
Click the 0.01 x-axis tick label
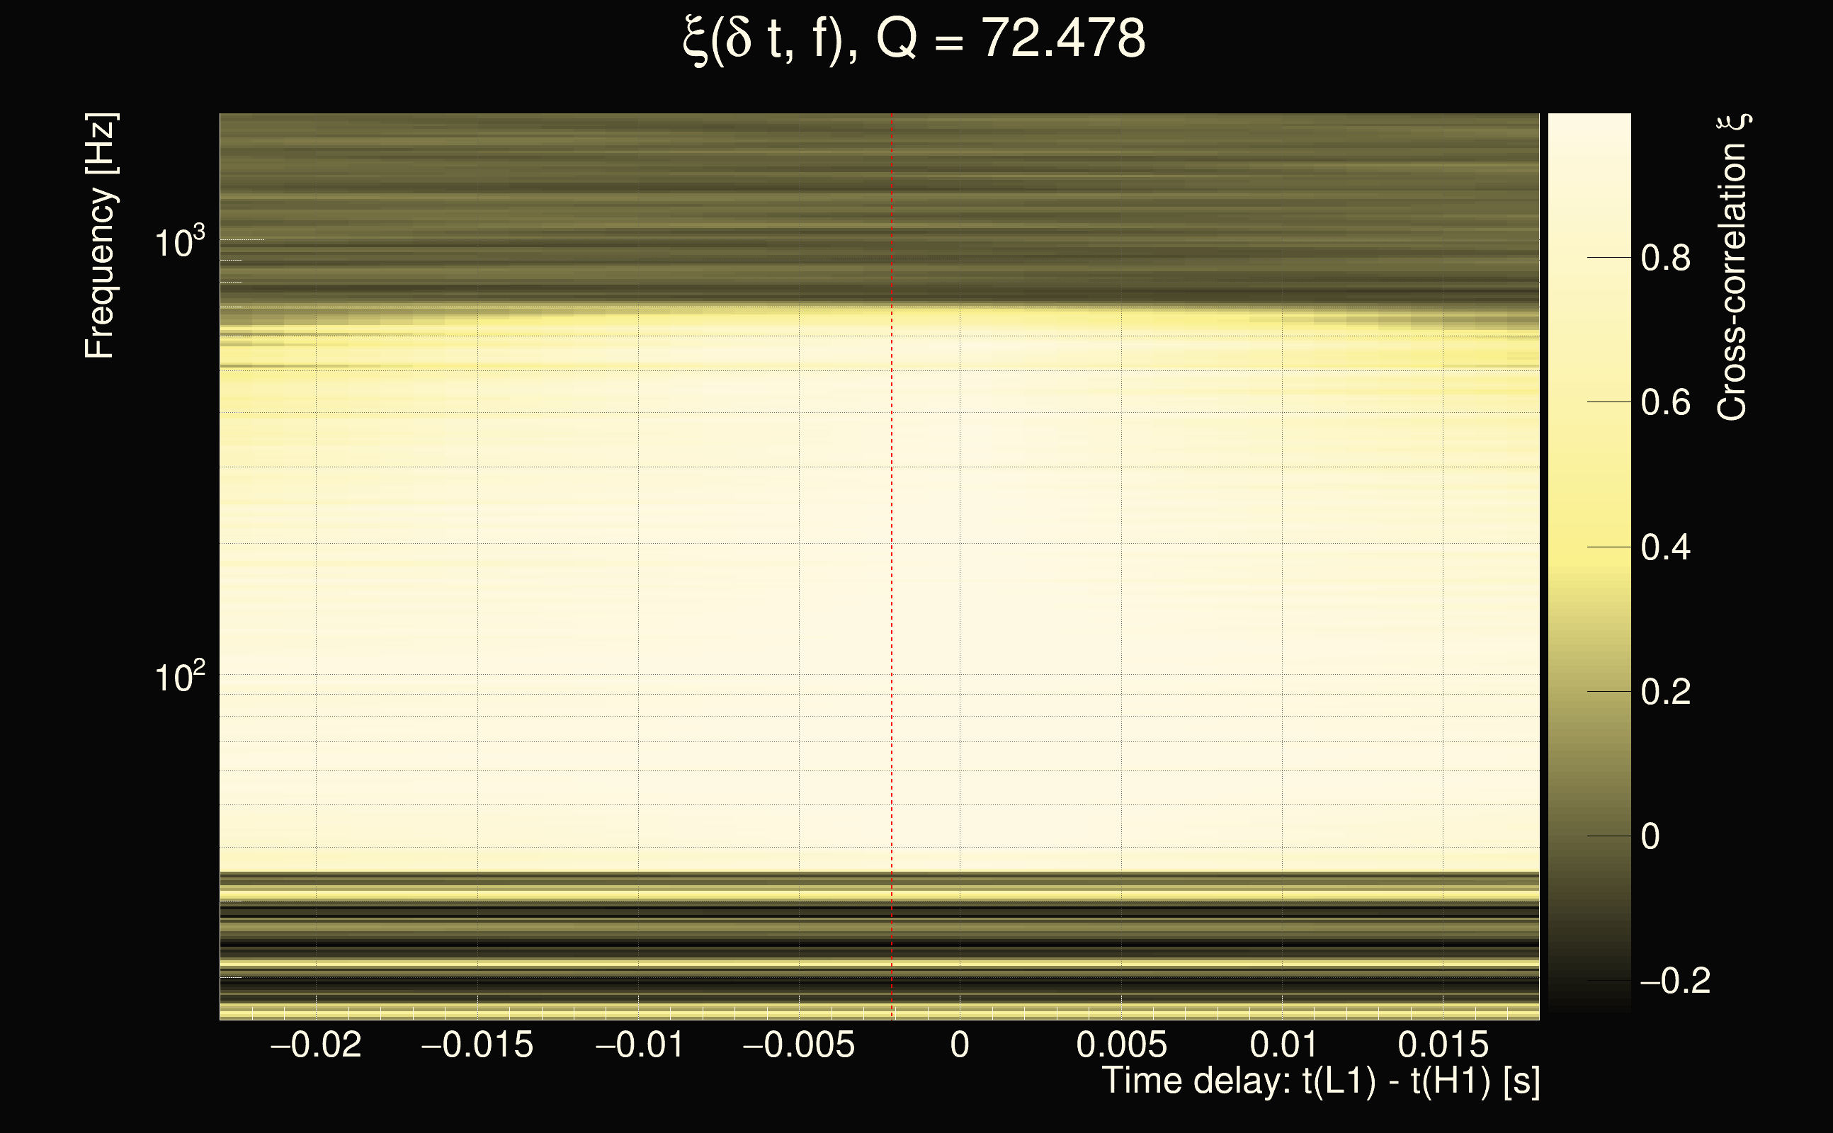[1283, 1044]
